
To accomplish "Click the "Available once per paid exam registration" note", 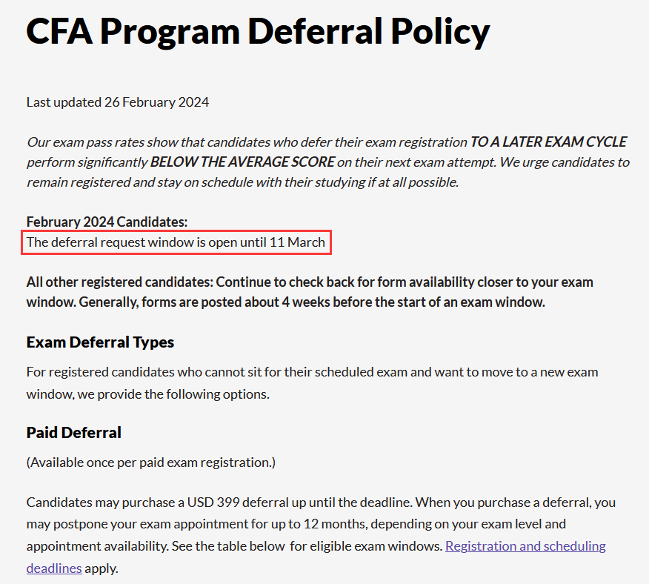I will coord(151,462).
